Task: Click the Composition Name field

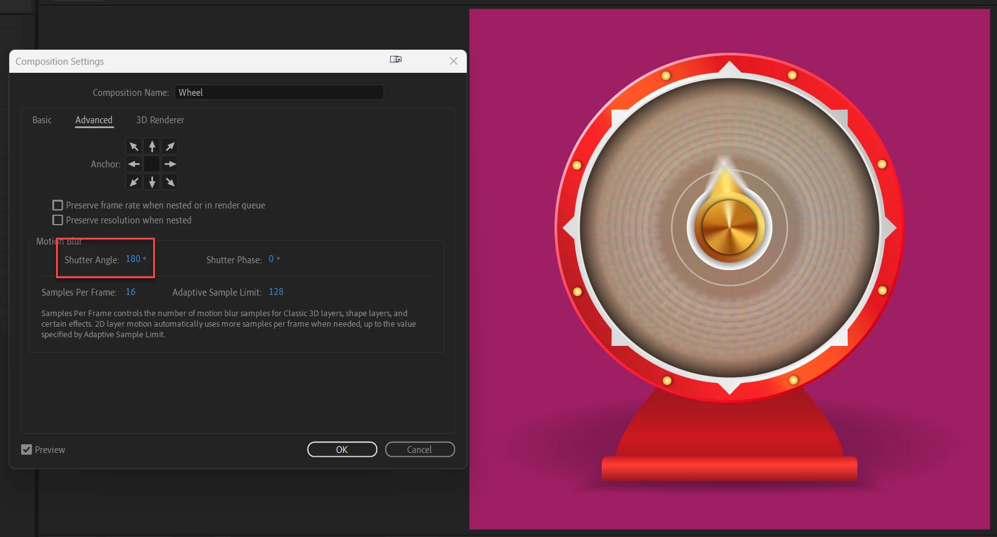Action: [279, 93]
